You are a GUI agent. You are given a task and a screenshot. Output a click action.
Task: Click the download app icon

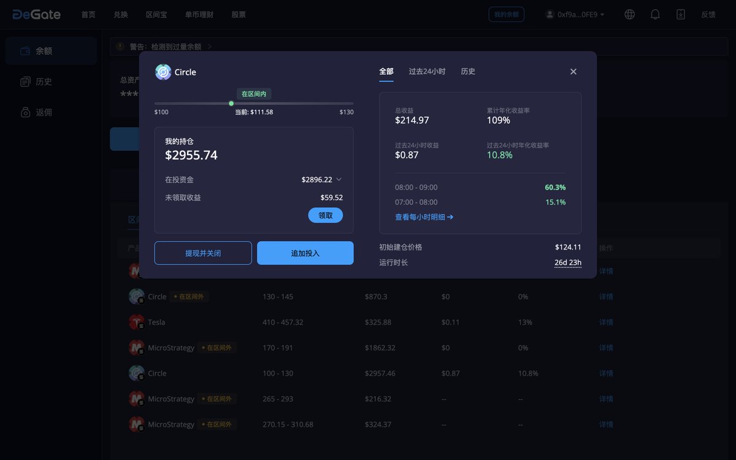(681, 14)
